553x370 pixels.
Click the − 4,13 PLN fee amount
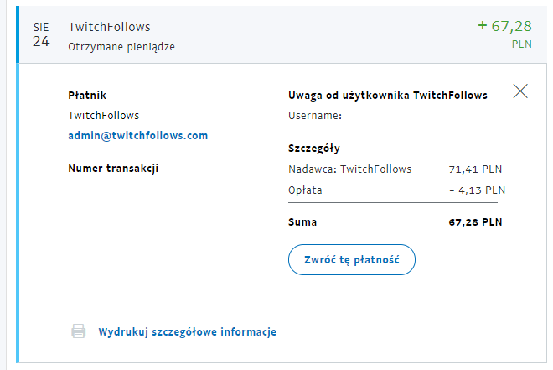pos(477,190)
